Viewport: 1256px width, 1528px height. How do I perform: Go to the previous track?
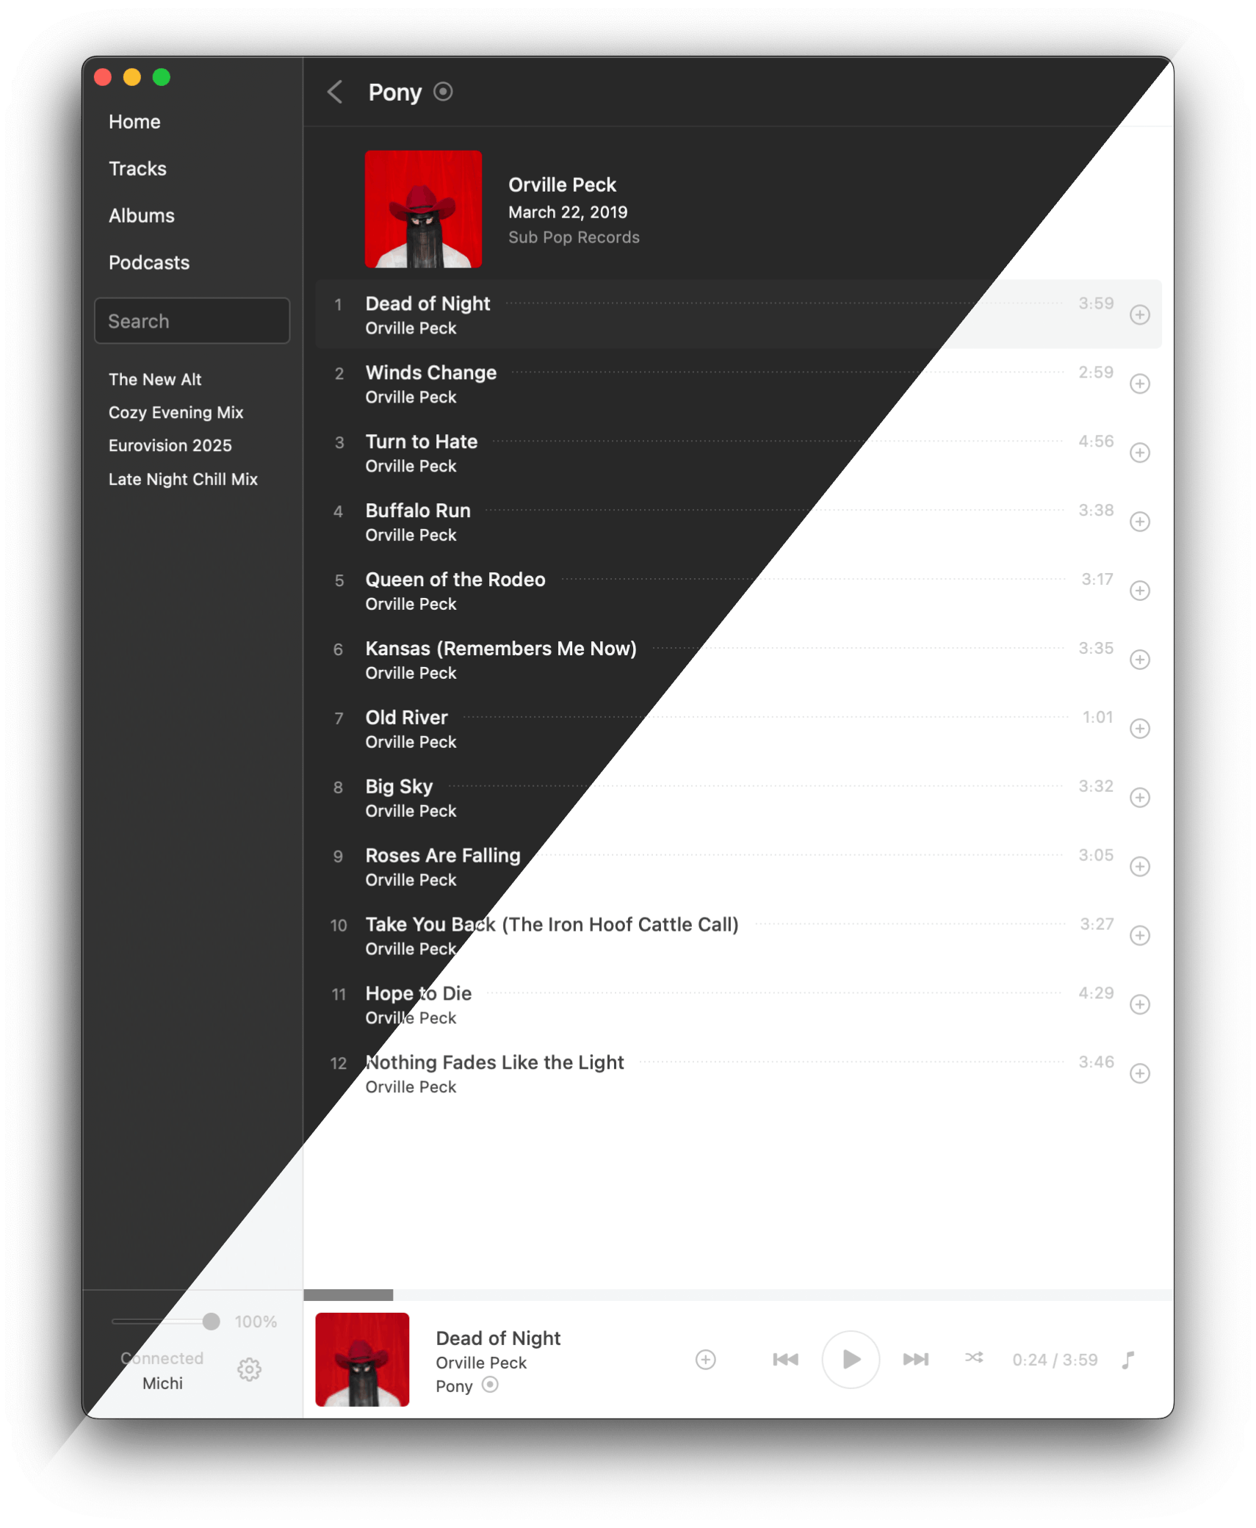pyautogui.click(x=785, y=1360)
